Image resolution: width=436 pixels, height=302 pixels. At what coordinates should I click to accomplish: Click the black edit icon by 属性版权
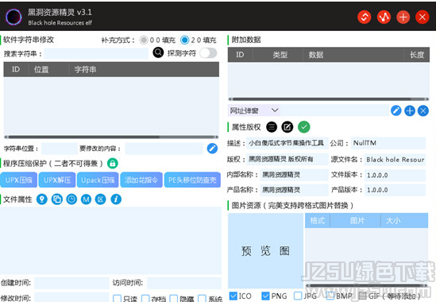point(287,127)
